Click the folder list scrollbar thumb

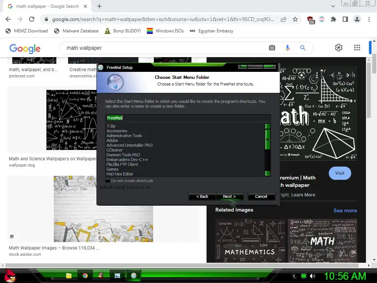click(x=267, y=139)
